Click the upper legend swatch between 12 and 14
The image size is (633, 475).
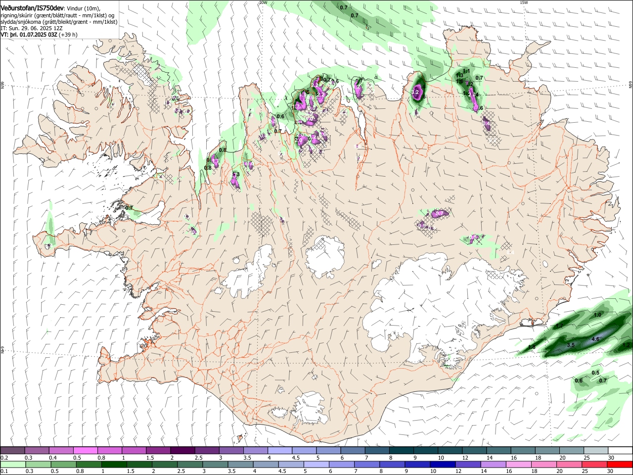474,451
